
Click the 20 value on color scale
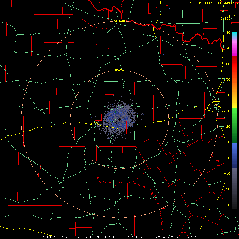[x=228, y=126]
